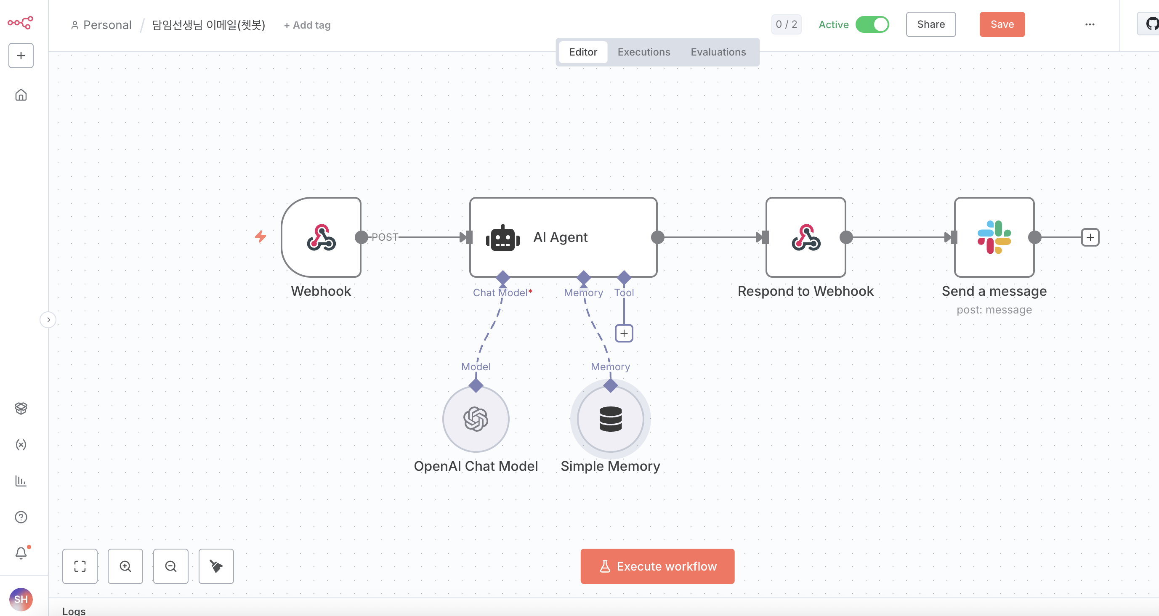Expand the collapsed sidebar chevron
Viewport: 1159px width, 616px height.
48,320
